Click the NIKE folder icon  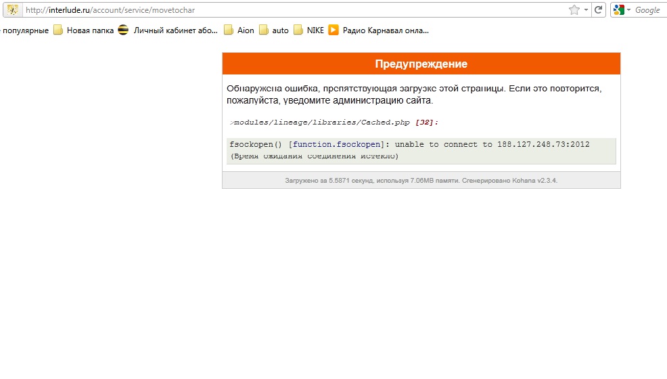click(x=298, y=30)
